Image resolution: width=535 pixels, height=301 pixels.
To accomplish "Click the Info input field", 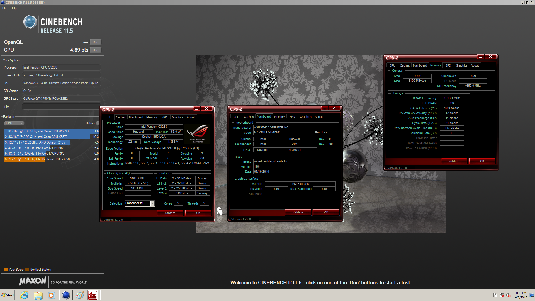I will (x=61, y=106).
